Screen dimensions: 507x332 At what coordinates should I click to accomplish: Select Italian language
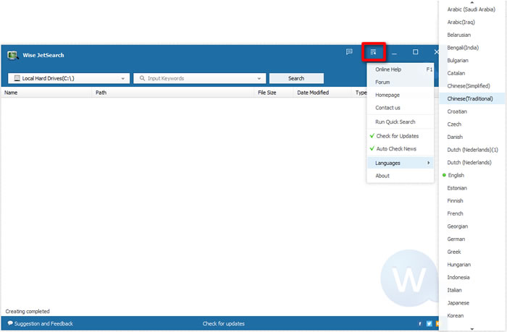pyautogui.click(x=472, y=290)
